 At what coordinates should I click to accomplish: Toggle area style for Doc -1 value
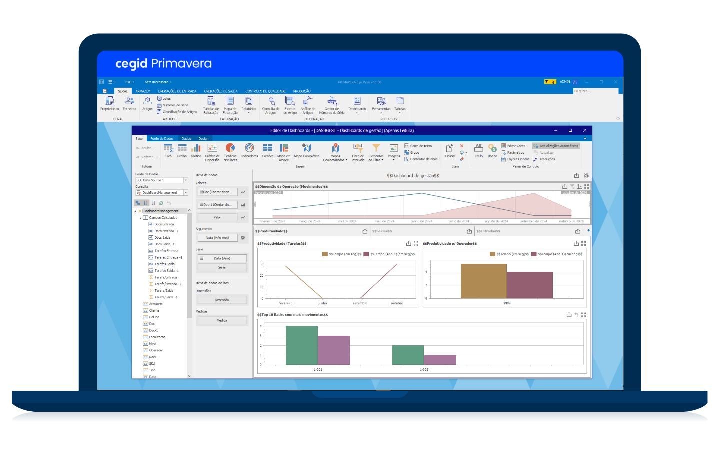point(243,205)
